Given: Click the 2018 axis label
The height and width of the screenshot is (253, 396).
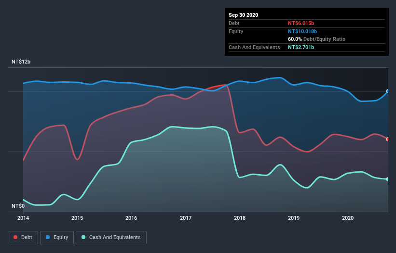Looking at the screenshot, I should click(x=240, y=218).
